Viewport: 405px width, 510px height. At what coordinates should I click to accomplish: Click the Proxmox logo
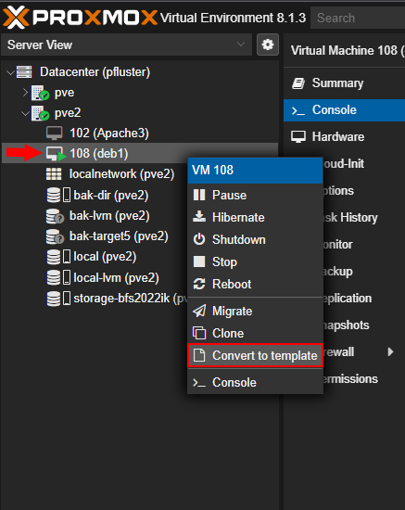click(80, 18)
